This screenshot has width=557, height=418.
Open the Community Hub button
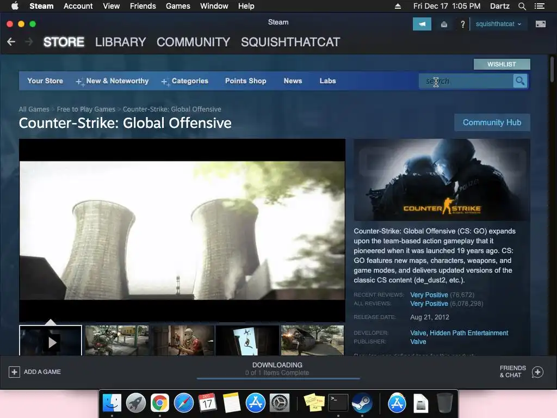click(492, 122)
